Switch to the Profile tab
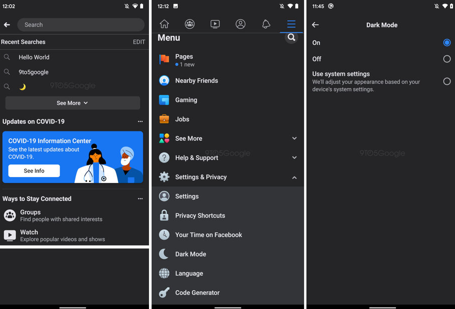The height and width of the screenshot is (309, 455). tap(240, 24)
